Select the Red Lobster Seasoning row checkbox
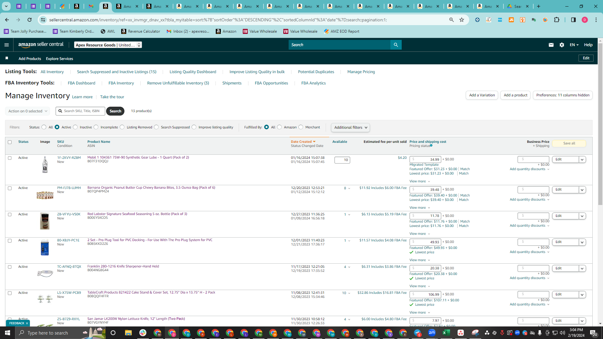Screen dimensions: 603x339 point(10,215)
